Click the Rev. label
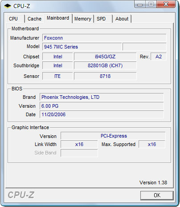 pyautogui.click(x=144, y=57)
